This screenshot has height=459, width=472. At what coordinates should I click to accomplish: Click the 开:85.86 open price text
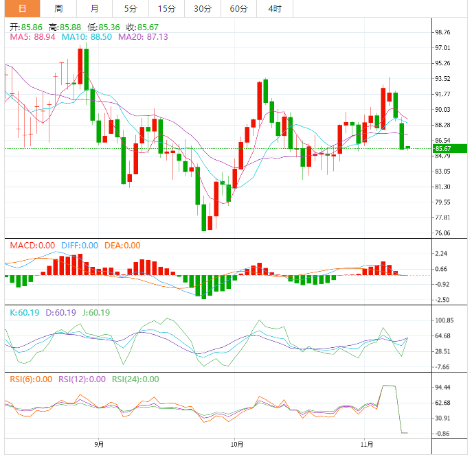coord(26,27)
